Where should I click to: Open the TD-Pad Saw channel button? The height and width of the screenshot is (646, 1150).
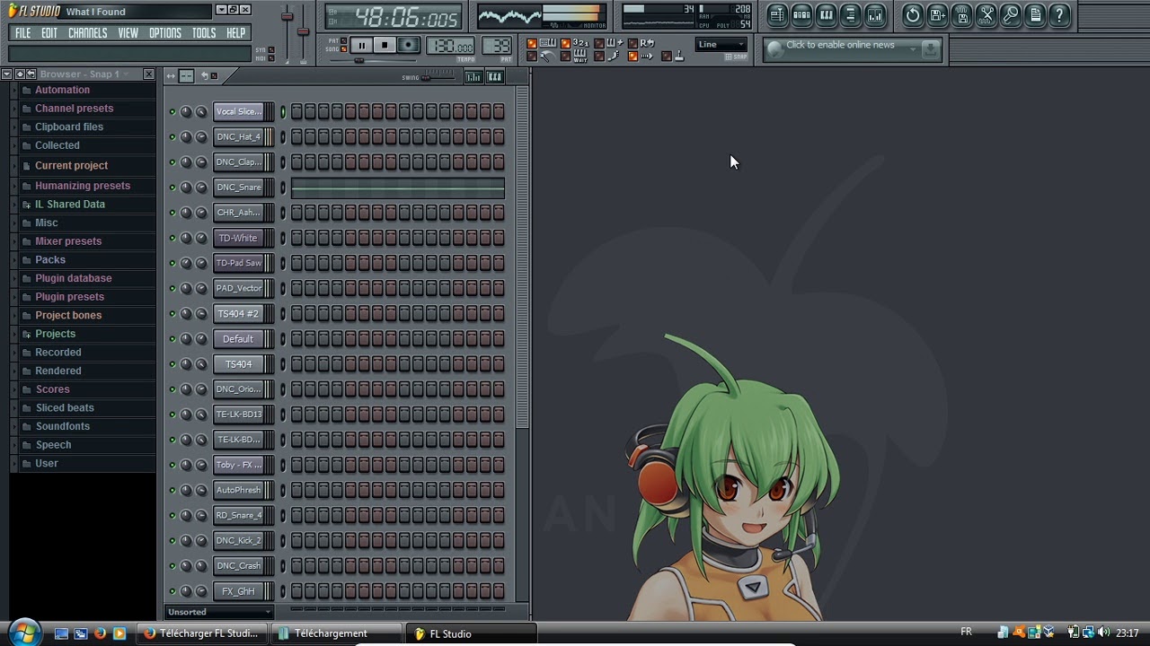238,263
